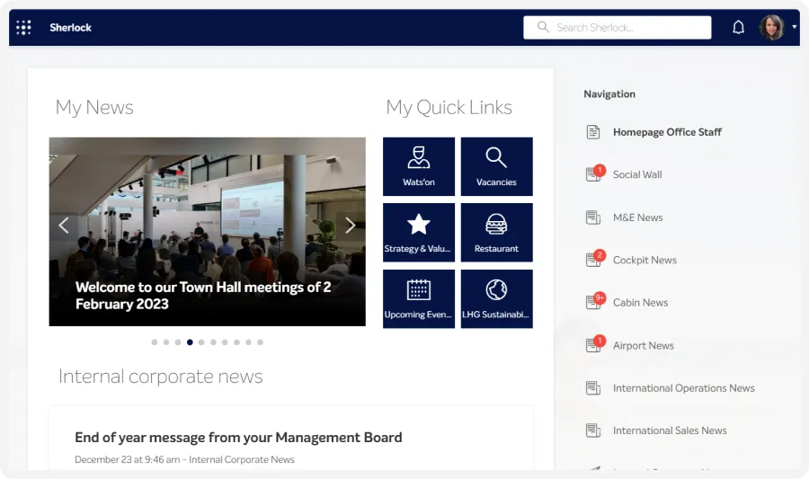Image resolution: width=809 pixels, height=479 pixels.
Task: Click the My Quick Links heading
Action: pyautogui.click(x=449, y=107)
